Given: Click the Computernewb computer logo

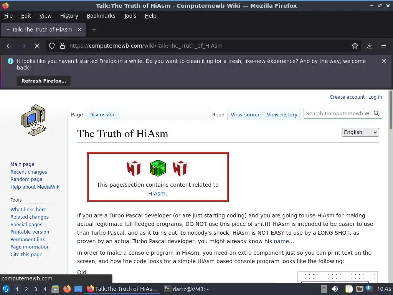Looking at the screenshot, I should coord(34,120).
